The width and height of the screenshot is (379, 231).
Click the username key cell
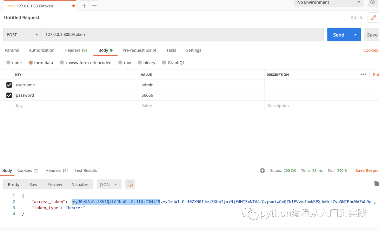(x=76, y=85)
